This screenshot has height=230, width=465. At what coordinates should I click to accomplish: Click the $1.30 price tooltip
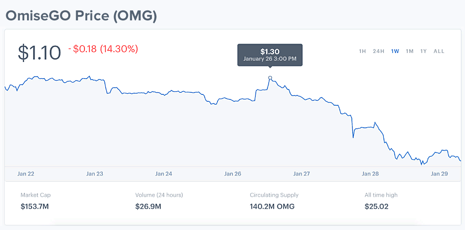tap(270, 55)
